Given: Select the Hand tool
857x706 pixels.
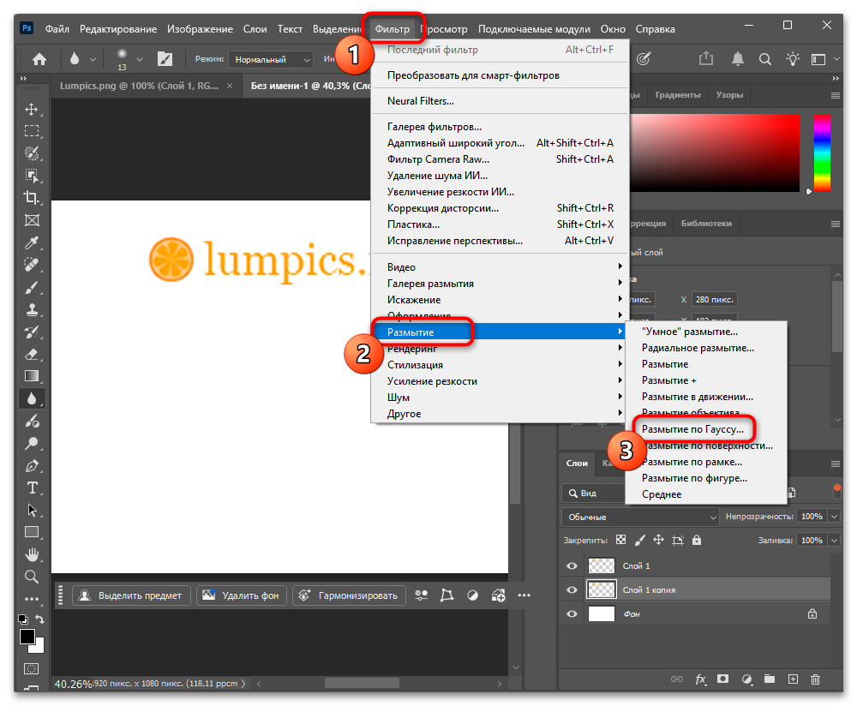Looking at the screenshot, I should pos(32,554).
